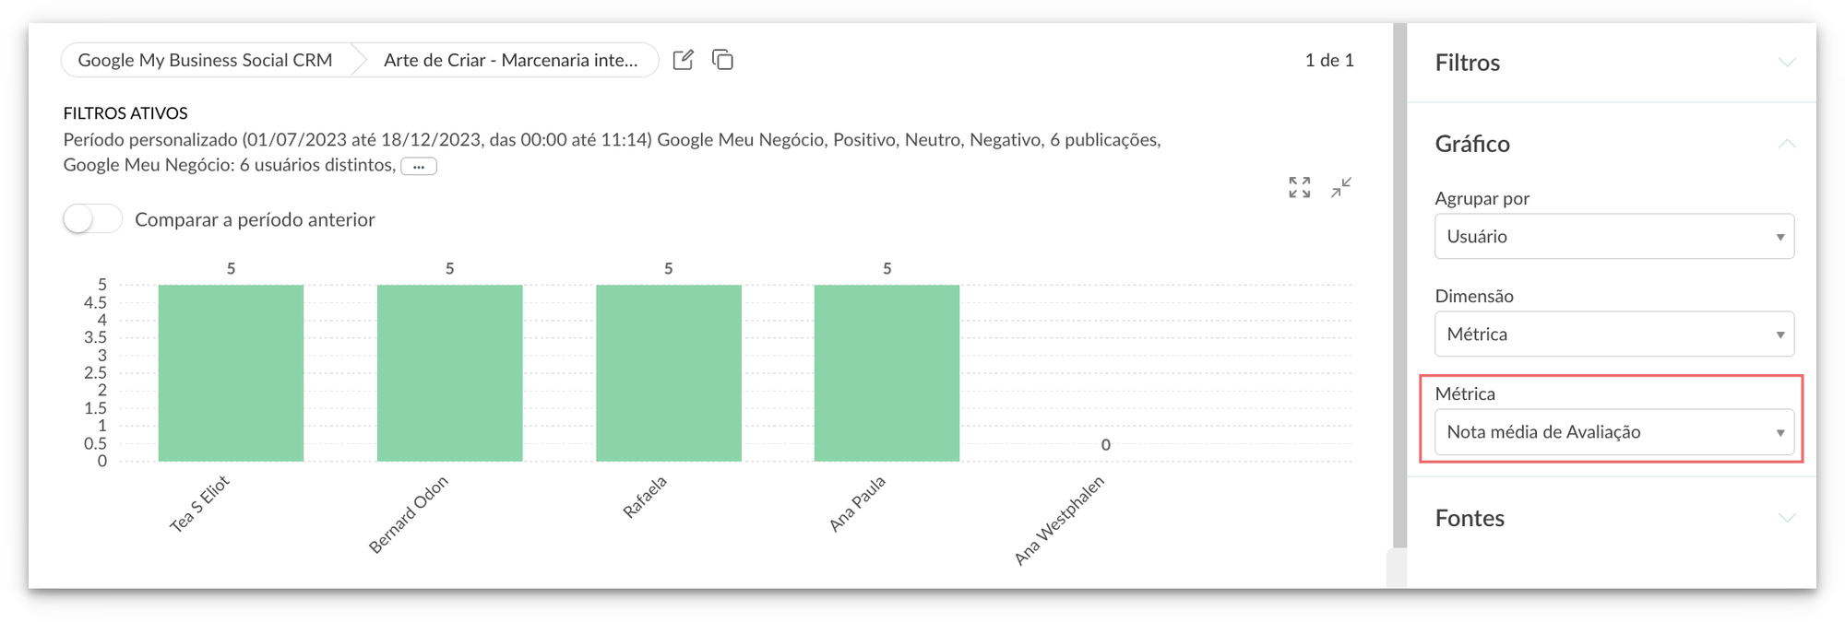Click the vertical scrollbar beside chart
Image resolution: width=1845 pixels, height=622 pixels.
(1399, 286)
